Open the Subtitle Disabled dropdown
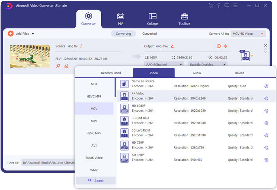Image resolution: width=277 pixels, height=190 pixels. (207, 64)
